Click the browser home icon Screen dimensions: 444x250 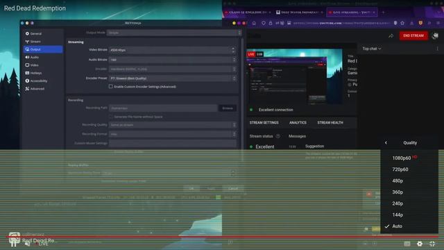click(x=254, y=23)
